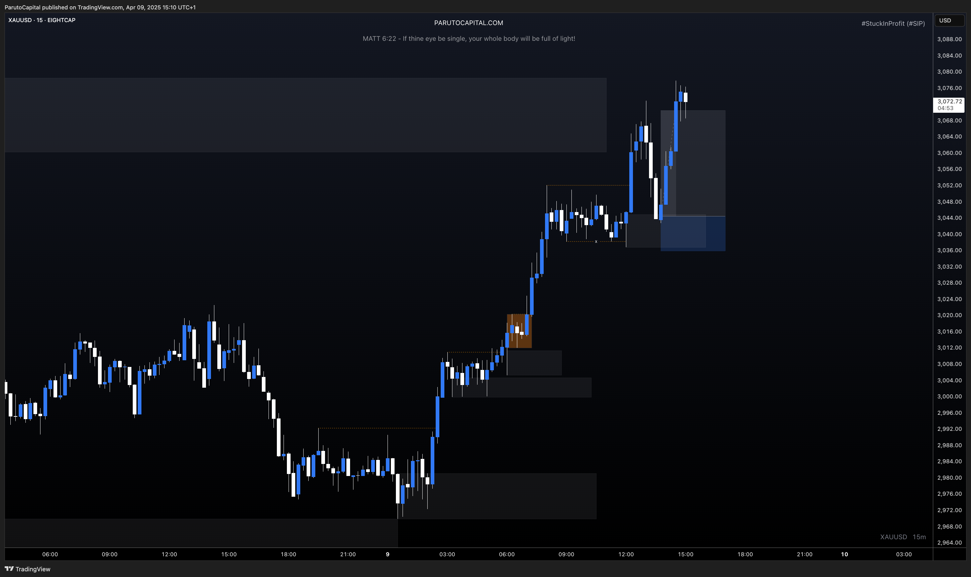This screenshot has height=577, width=971.
Task: Click the 3,000.00 price axis label
Action: tap(949, 396)
